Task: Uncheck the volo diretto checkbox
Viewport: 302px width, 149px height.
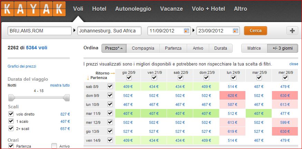Action: point(11,114)
